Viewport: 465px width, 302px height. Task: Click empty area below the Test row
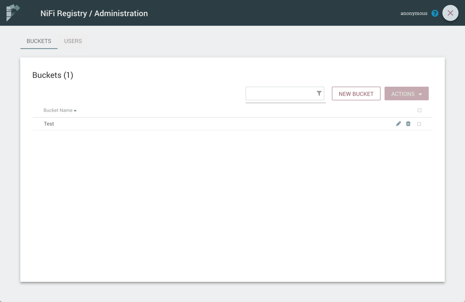click(x=232, y=201)
